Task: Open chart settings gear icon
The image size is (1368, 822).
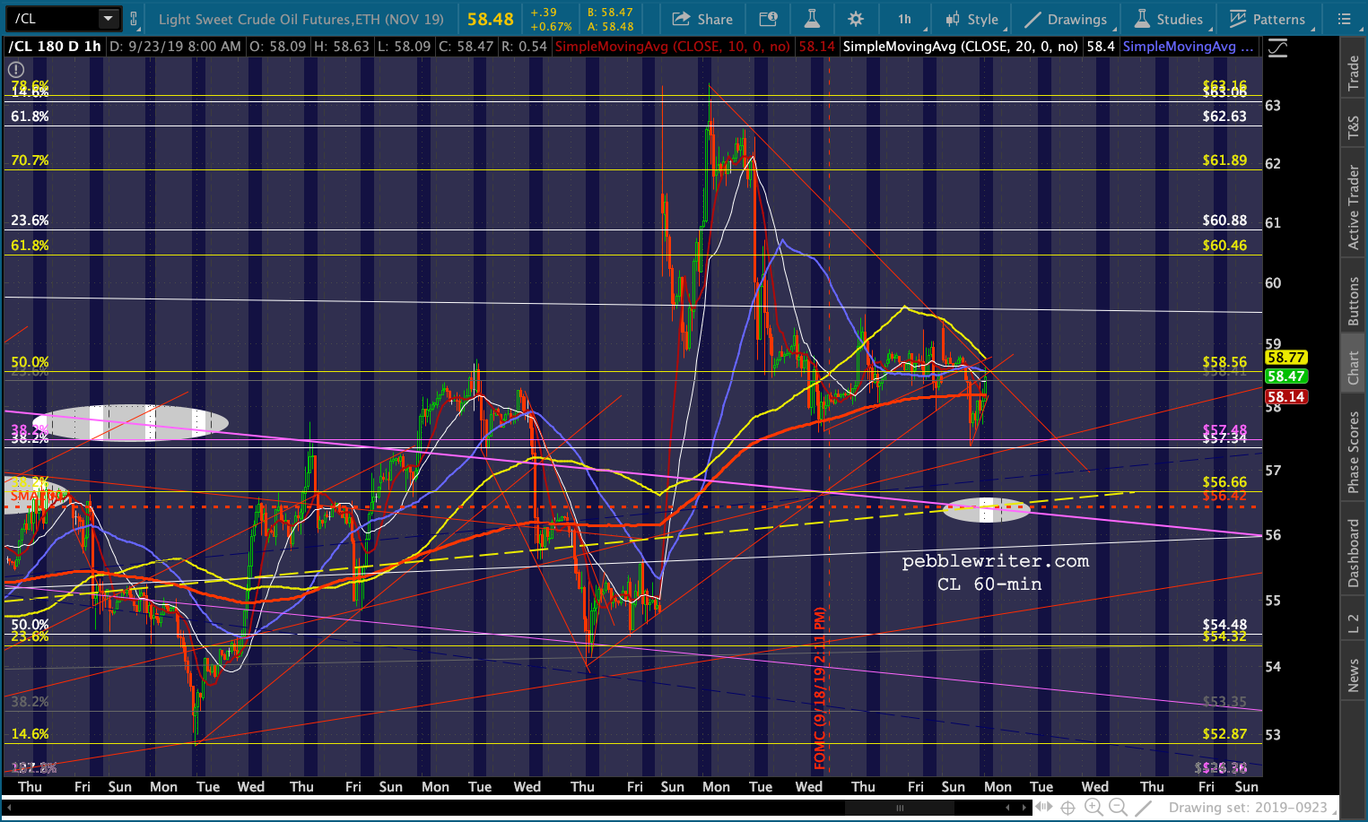Action: point(856,19)
